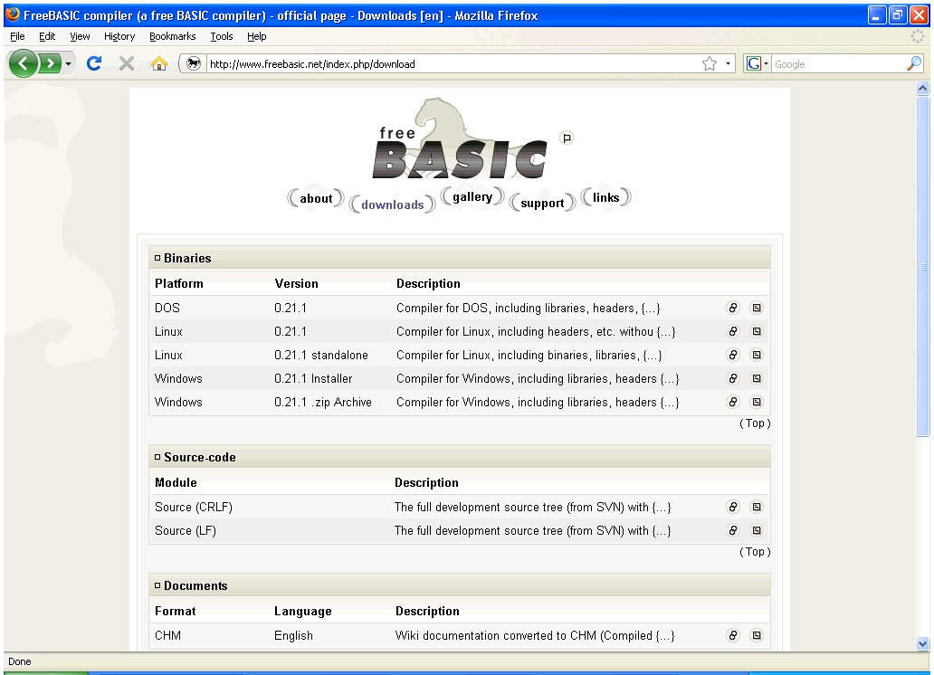Screen dimensions: 934x675
Task: Click the (Top) link under Source-code table
Action: click(x=755, y=552)
